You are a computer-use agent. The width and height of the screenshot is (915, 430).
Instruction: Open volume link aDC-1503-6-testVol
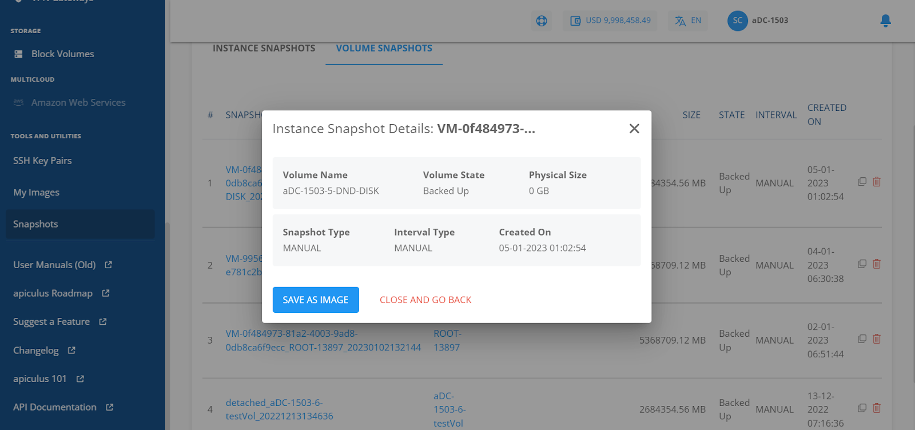[x=449, y=409]
